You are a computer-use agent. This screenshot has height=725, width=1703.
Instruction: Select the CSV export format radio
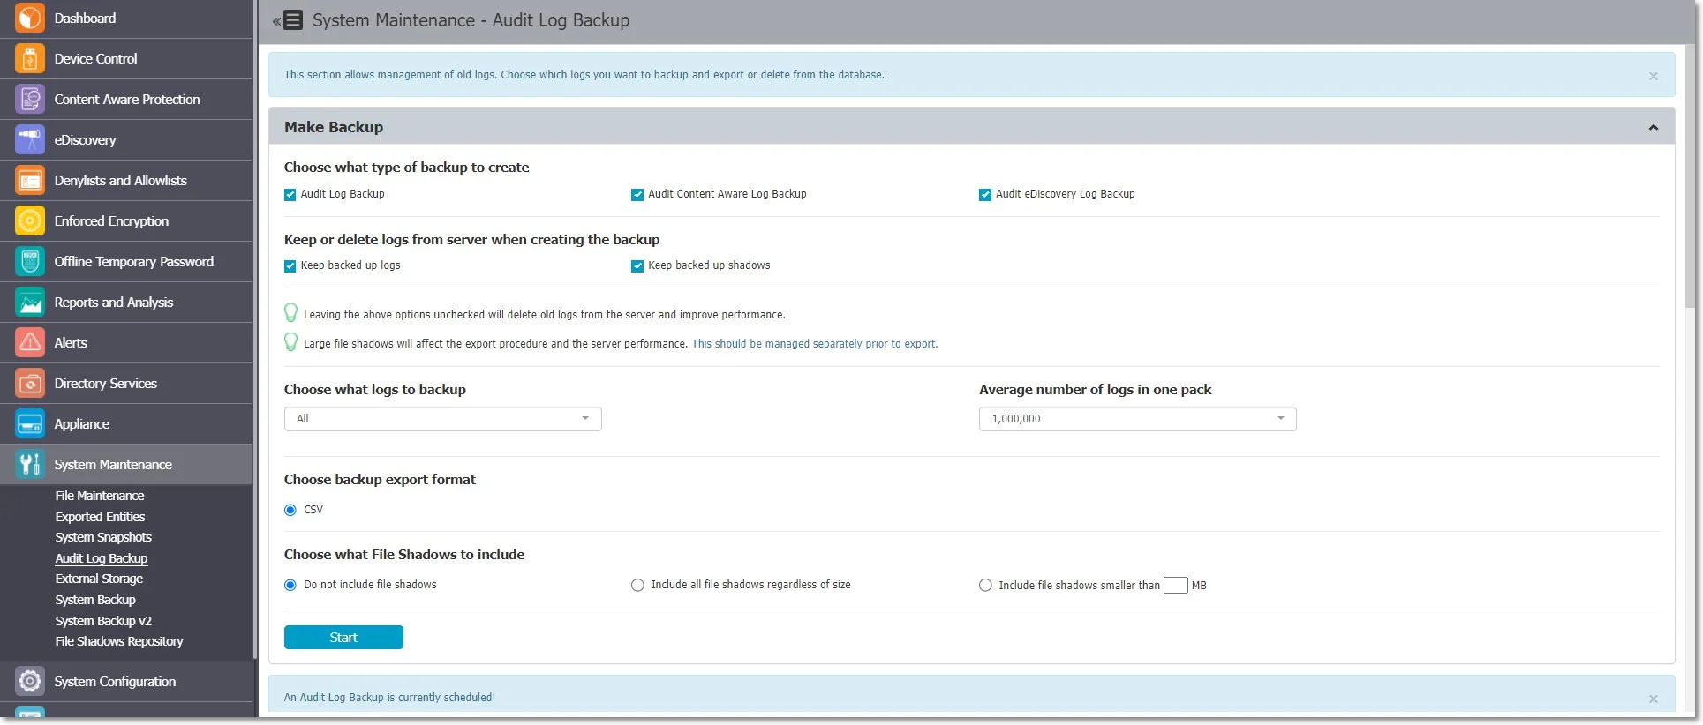[290, 510]
